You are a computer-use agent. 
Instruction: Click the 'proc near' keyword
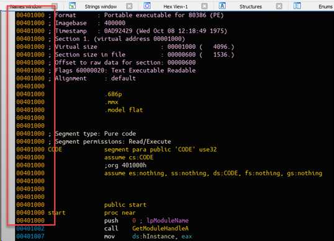tap(120, 213)
